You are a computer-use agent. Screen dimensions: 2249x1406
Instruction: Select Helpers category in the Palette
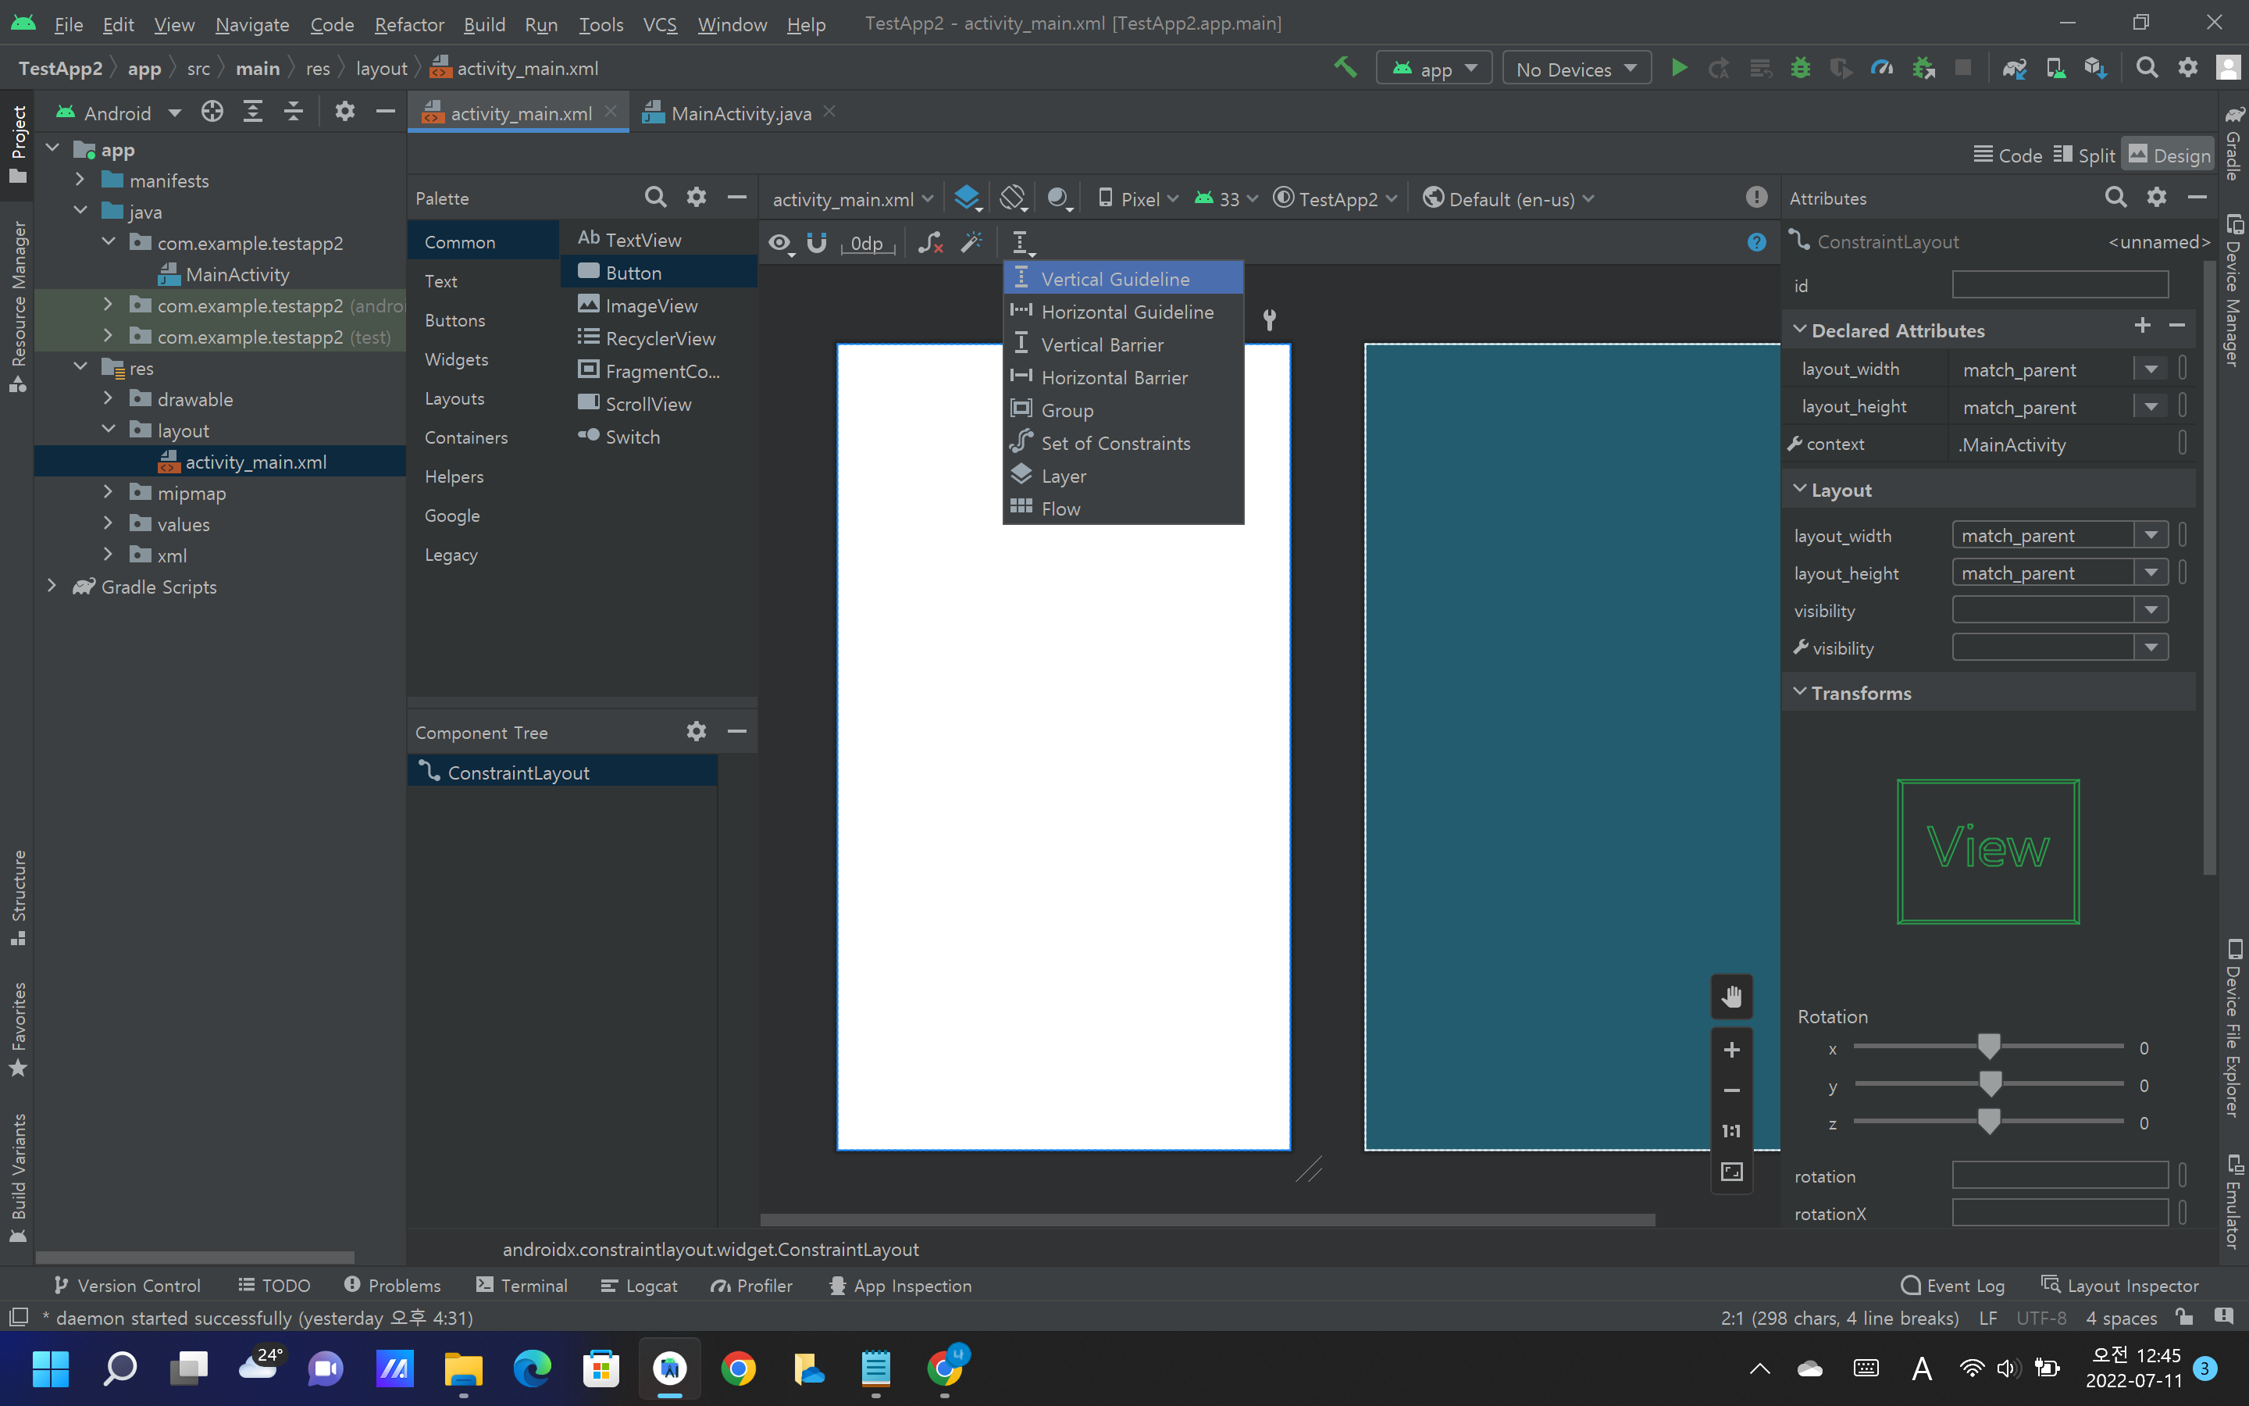454,476
